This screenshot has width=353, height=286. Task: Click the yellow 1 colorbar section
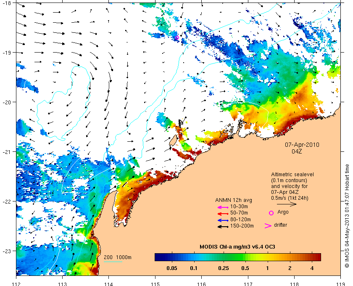click(x=267, y=257)
